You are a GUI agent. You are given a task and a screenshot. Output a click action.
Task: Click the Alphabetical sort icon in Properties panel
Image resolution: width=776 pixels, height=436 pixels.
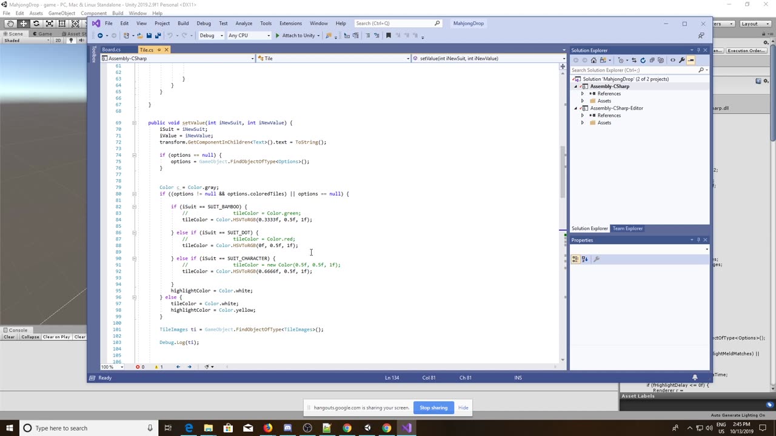click(x=584, y=259)
